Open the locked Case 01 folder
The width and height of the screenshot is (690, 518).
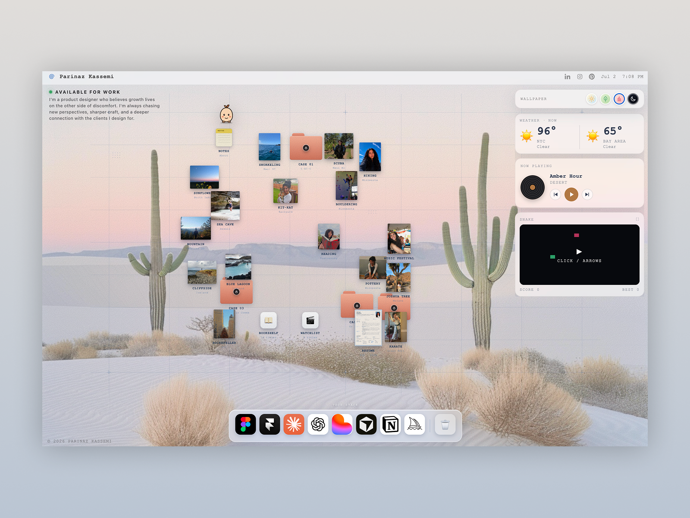coord(306,147)
